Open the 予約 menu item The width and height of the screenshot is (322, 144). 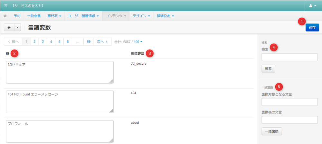click(17, 16)
